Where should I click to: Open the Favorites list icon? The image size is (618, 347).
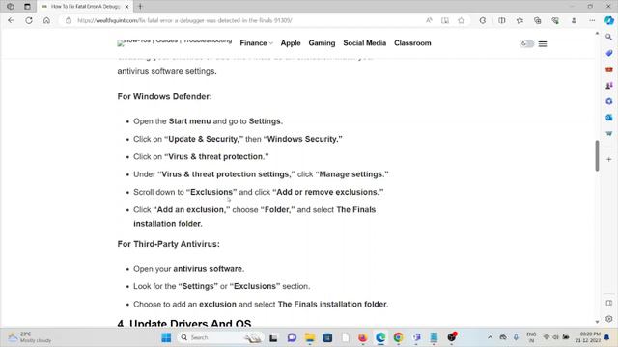coord(520,20)
